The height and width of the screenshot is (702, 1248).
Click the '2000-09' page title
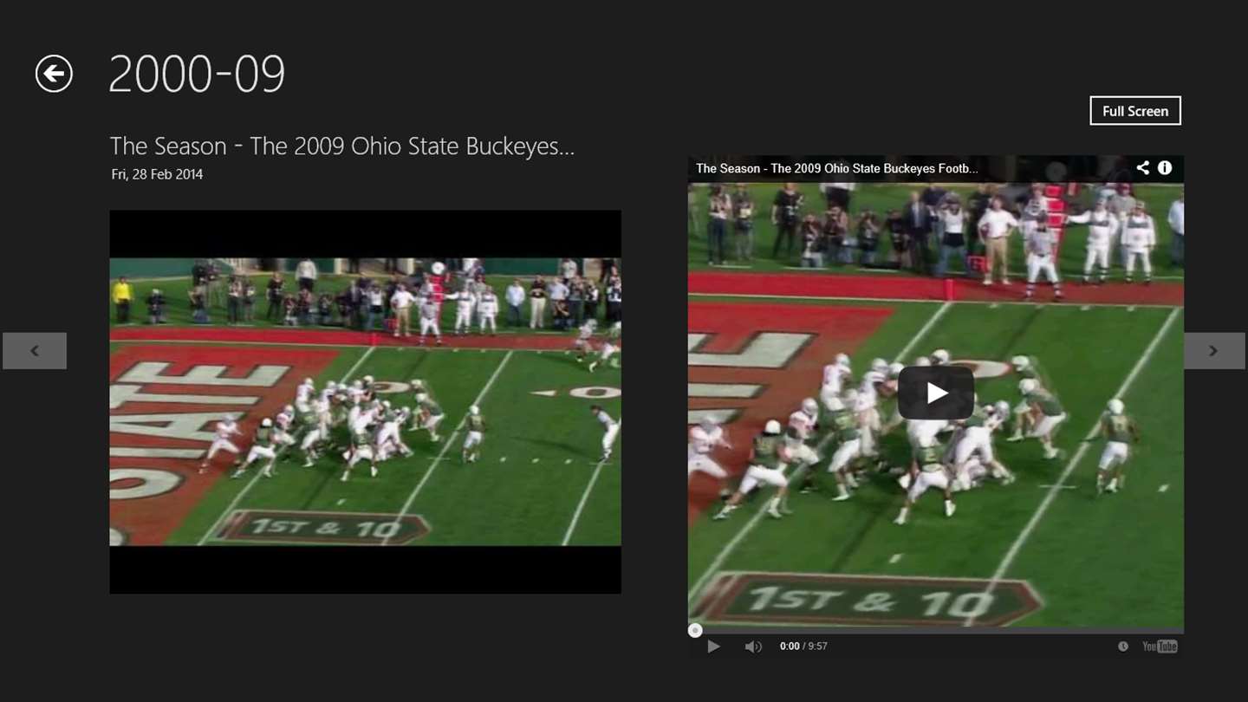tap(197, 74)
